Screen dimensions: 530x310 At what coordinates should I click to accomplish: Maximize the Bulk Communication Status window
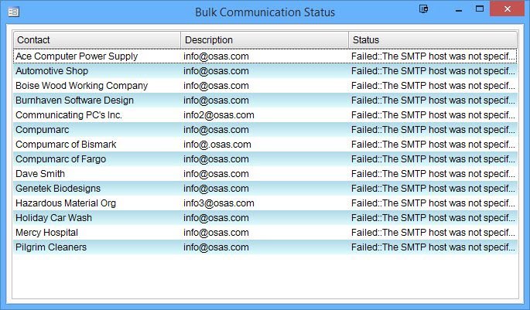(480, 9)
